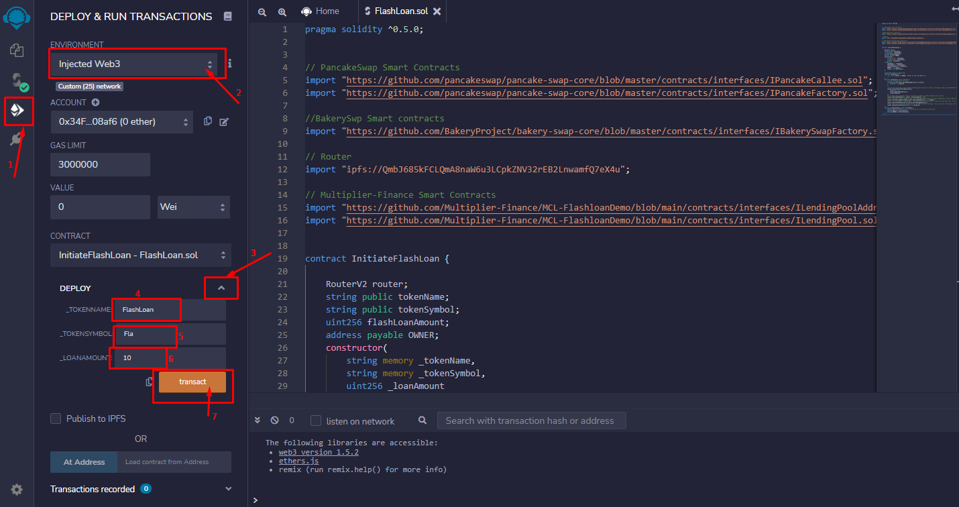Viewport: 959px width, 507px height.
Task: Toggle listen on network checkbox
Action: click(316, 420)
